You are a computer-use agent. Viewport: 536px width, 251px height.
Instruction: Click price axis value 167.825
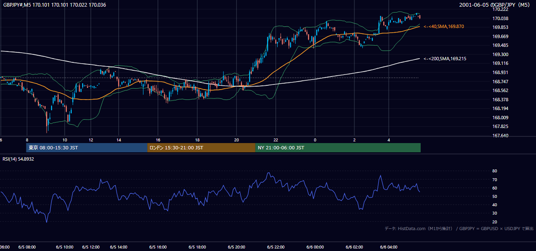(x=500, y=126)
